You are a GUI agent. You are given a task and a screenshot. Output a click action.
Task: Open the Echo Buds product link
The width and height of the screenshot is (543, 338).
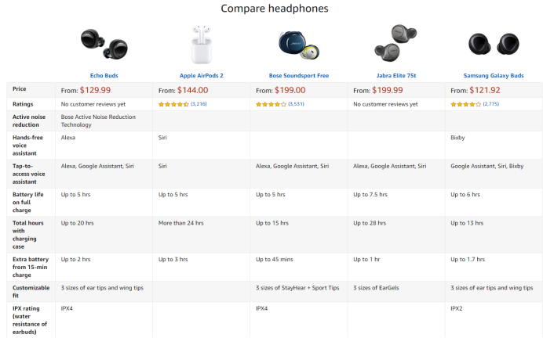[104, 76]
